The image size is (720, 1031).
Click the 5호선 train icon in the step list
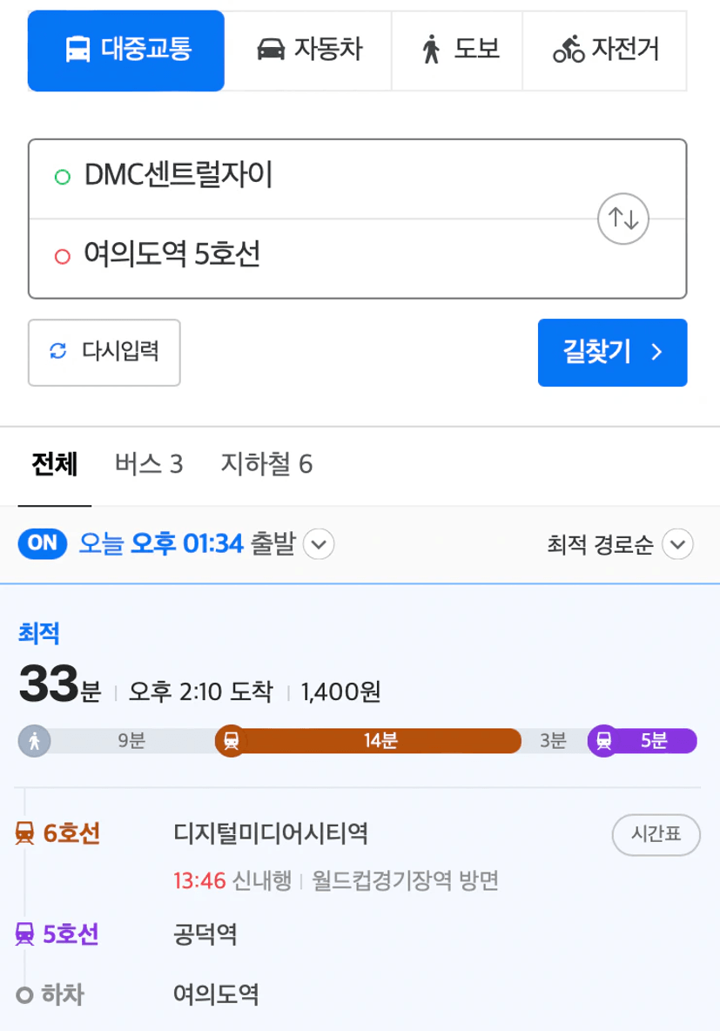pos(25,933)
